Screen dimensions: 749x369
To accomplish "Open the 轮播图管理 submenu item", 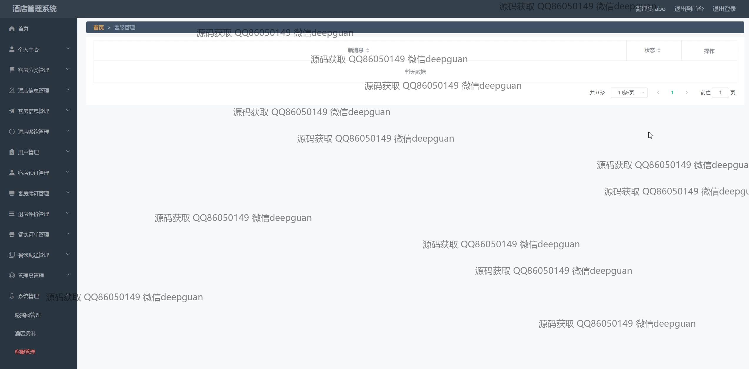I will pyautogui.click(x=28, y=315).
